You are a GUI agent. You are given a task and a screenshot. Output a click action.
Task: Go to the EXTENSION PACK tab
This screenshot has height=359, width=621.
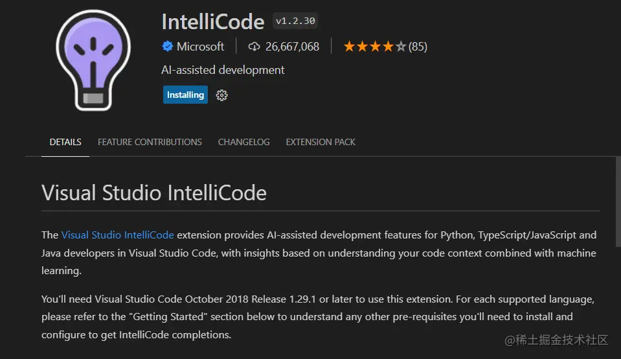pyautogui.click(x=321, y=142)
